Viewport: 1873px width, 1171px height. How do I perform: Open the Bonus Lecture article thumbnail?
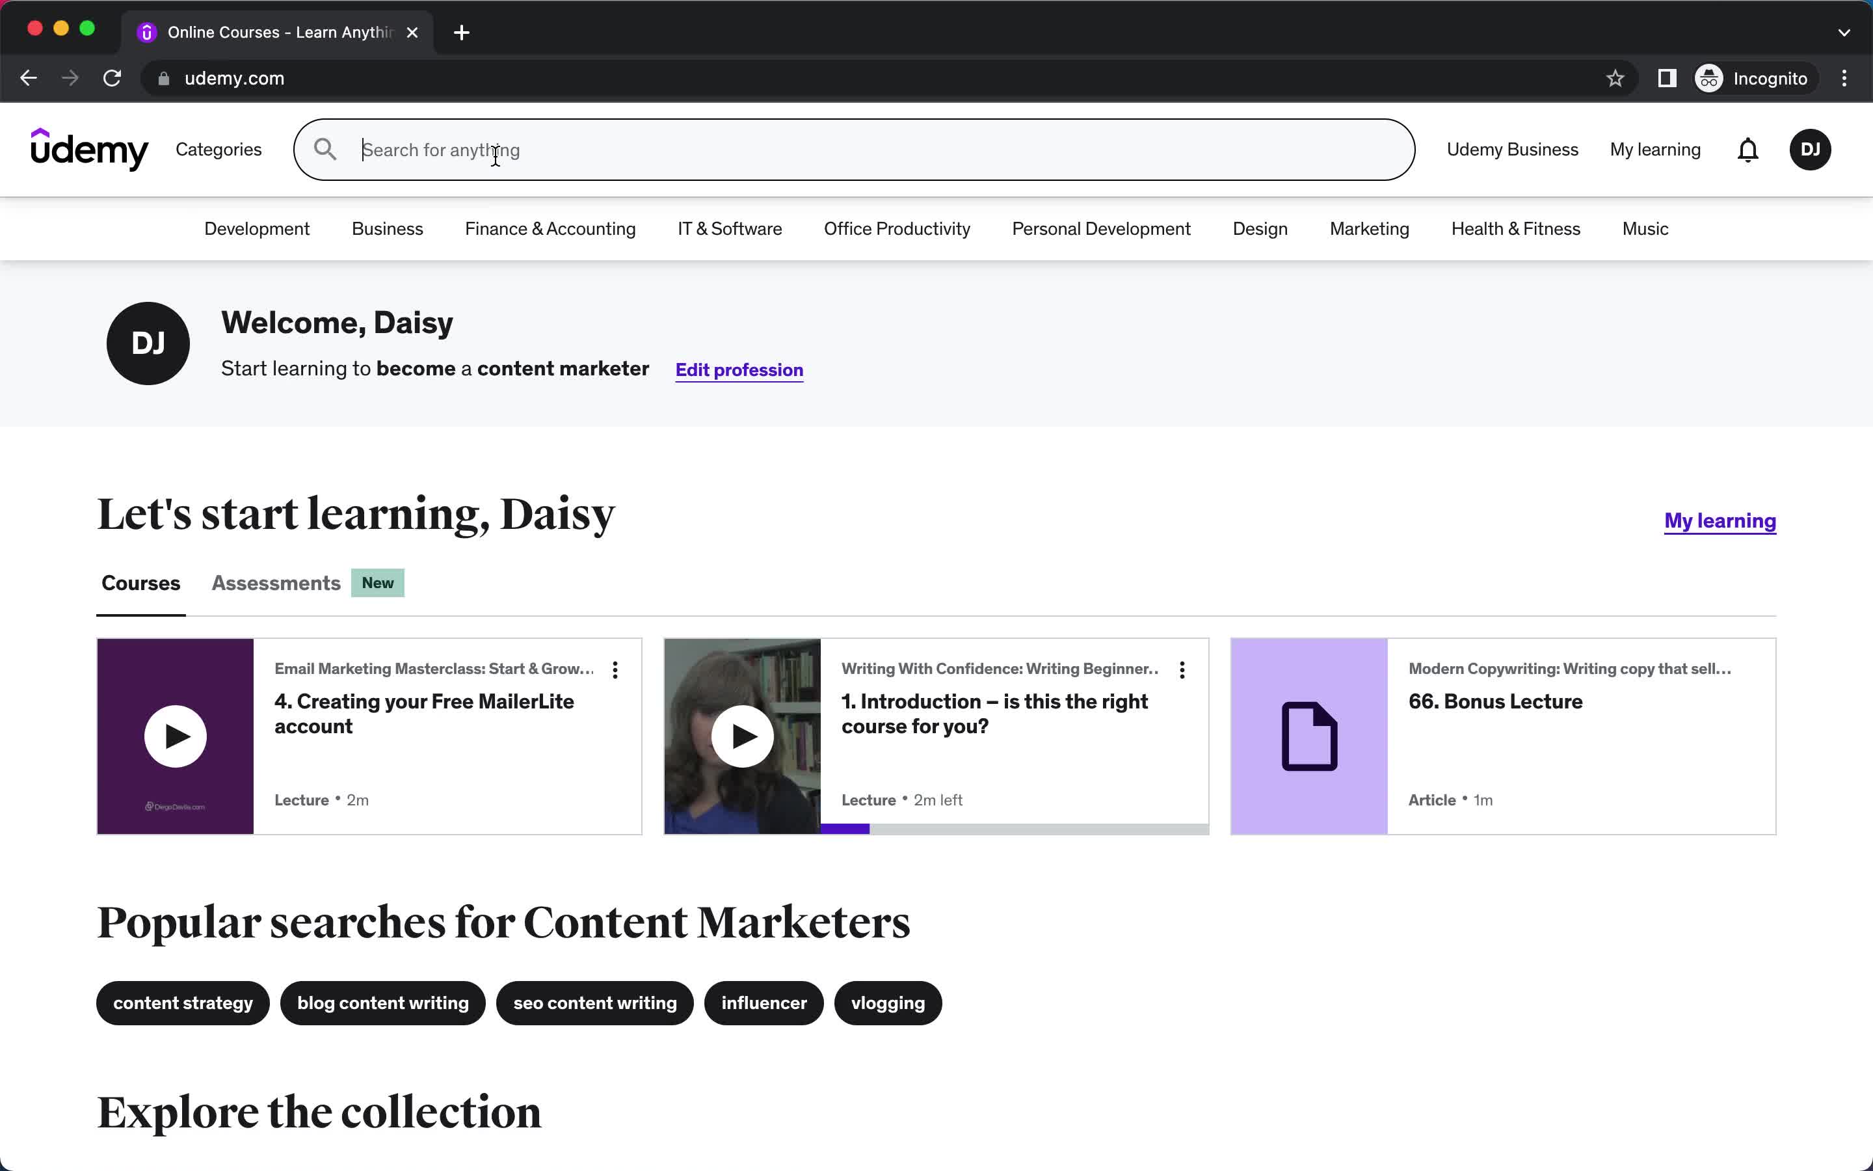point(1308,736)
